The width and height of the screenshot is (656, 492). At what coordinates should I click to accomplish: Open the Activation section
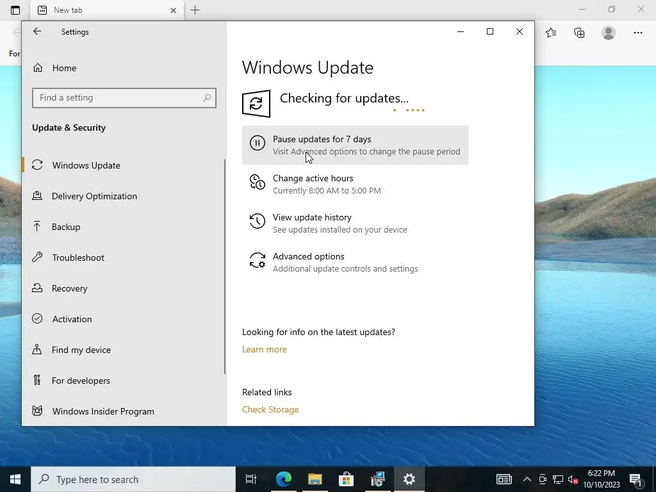pos(124,319)
